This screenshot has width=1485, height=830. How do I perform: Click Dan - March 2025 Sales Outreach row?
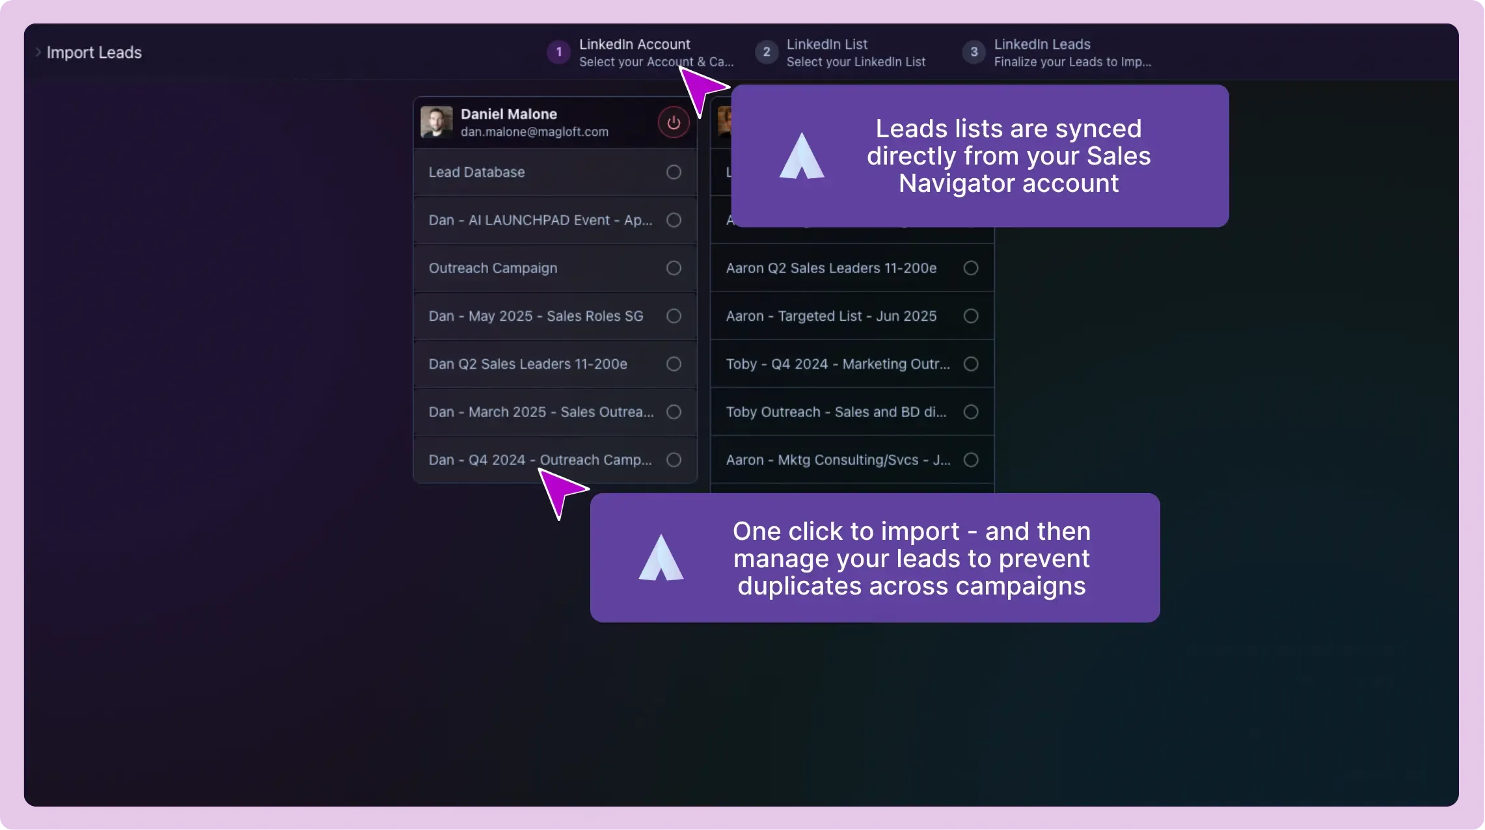pyautogui.click(x=541, y=412)
